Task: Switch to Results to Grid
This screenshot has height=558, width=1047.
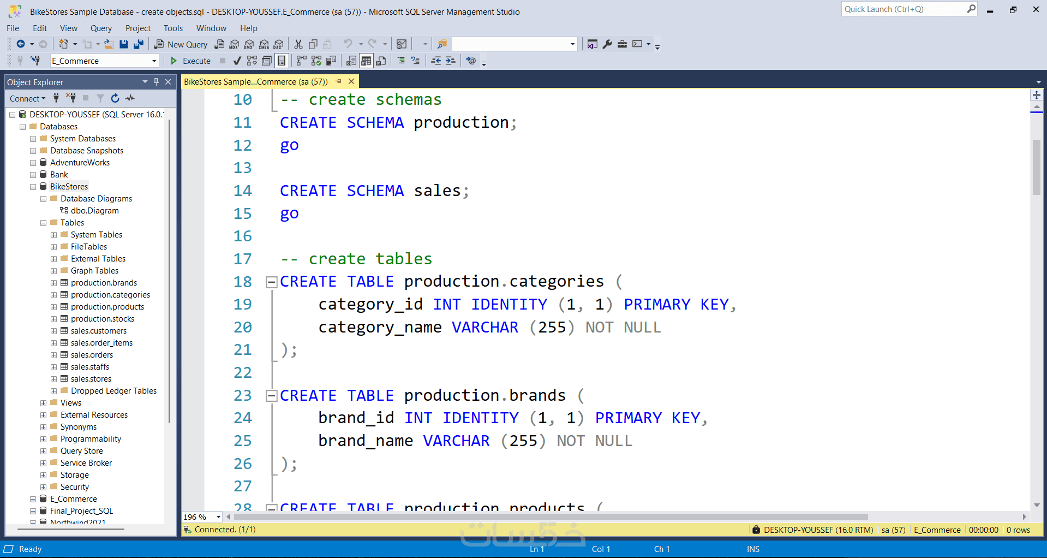Action: click(366, 61)
